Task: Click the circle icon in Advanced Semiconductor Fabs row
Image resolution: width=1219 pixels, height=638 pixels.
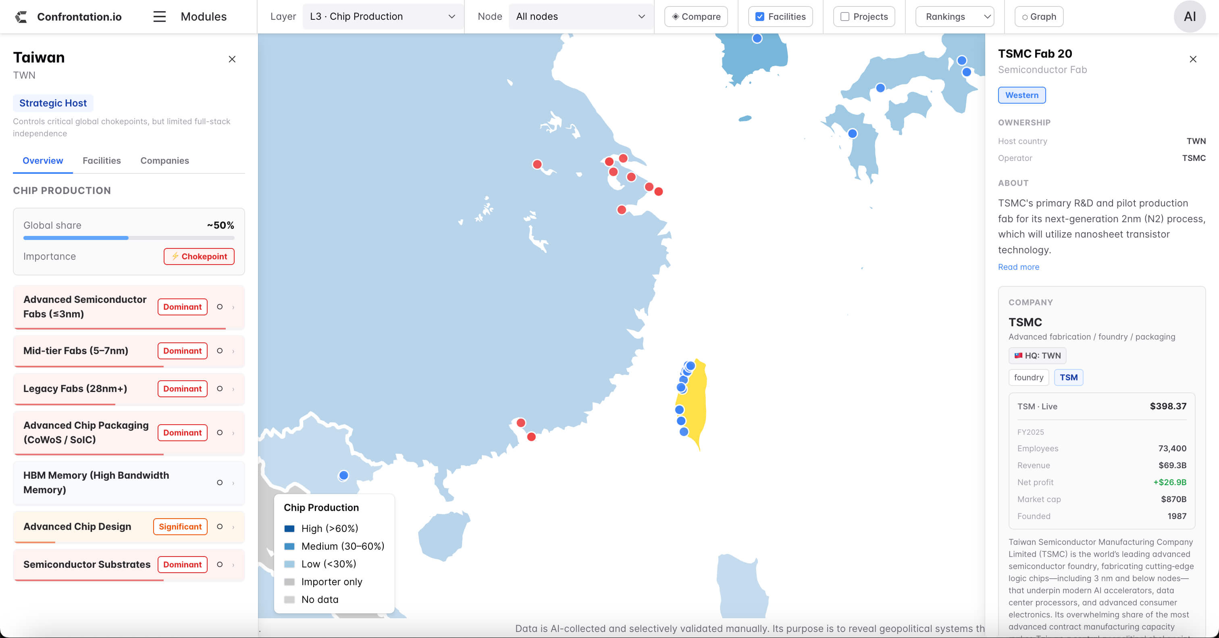Action: (220, 306)
